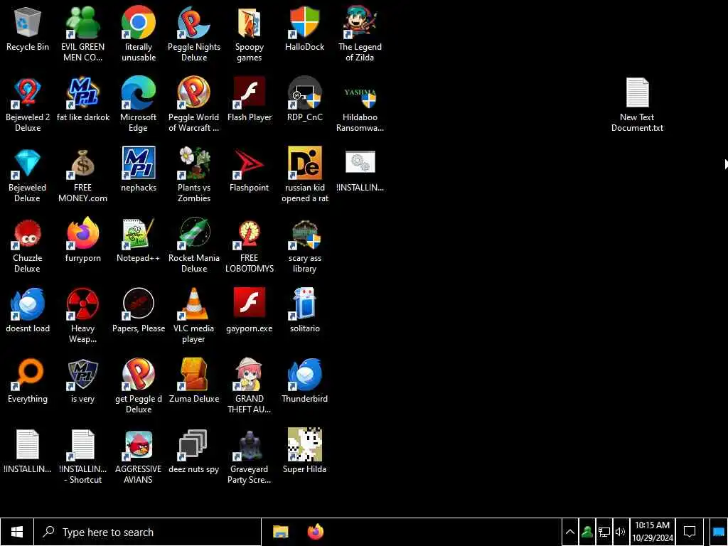Image resolution: width=728 pixels, height=546 pixels.
Task: Select the doesnt load Thunderbird shortcut
Action: tap(28, 310)
